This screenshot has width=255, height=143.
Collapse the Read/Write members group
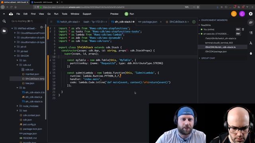point(200,25)
